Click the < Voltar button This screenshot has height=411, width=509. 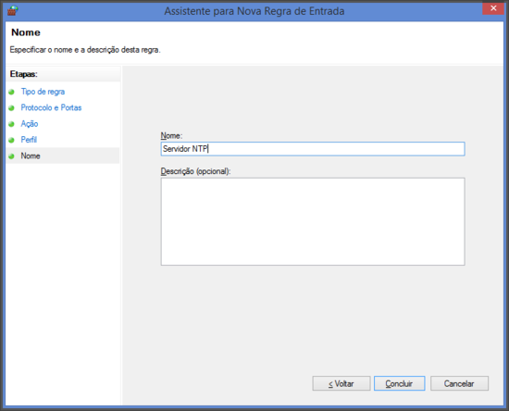(341, 383)
